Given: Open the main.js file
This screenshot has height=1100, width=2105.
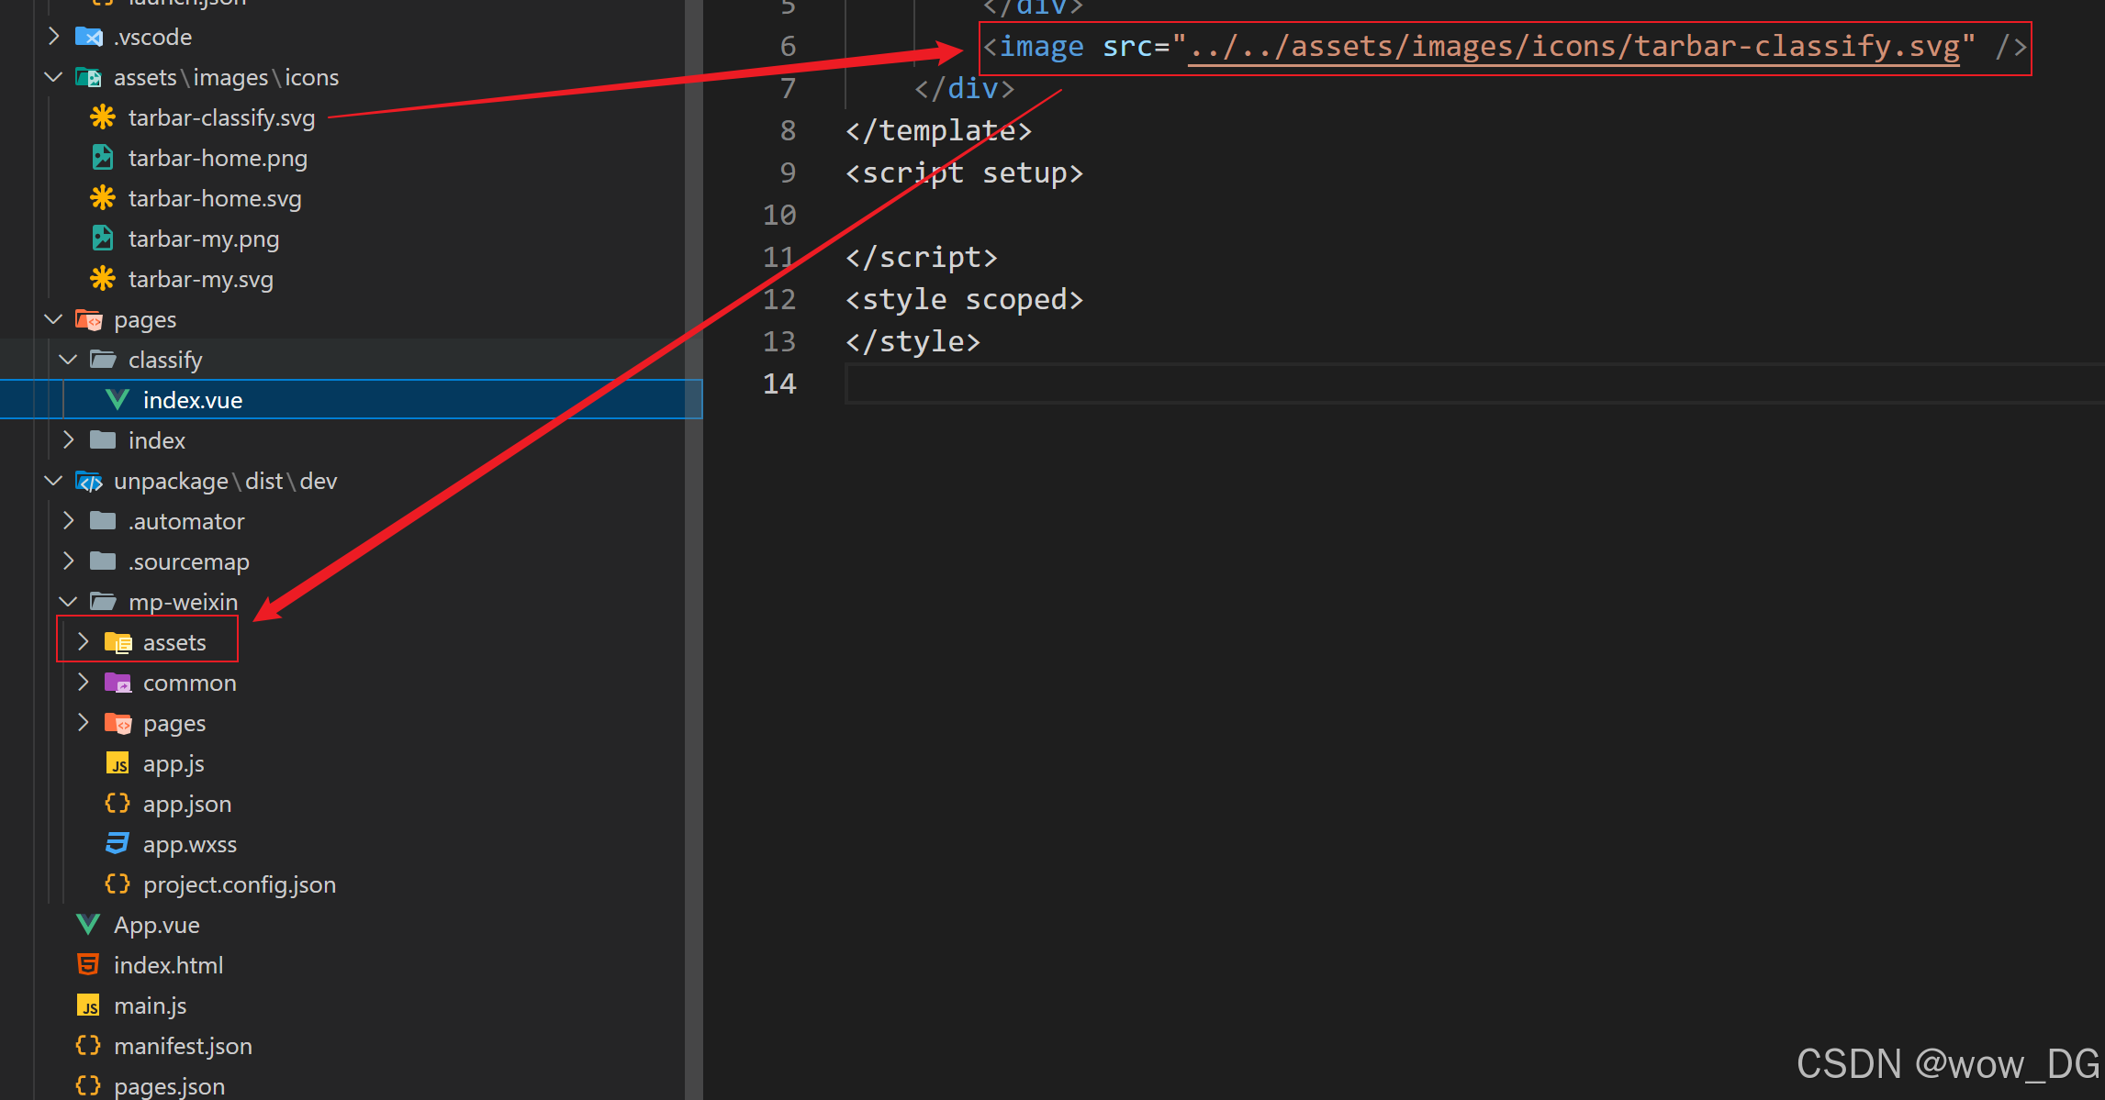Looking at the screenshot, I should tap(150, 1006).
